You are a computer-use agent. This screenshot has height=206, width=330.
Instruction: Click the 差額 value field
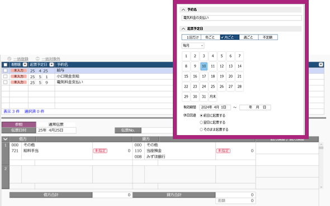[x=235, y=201]
